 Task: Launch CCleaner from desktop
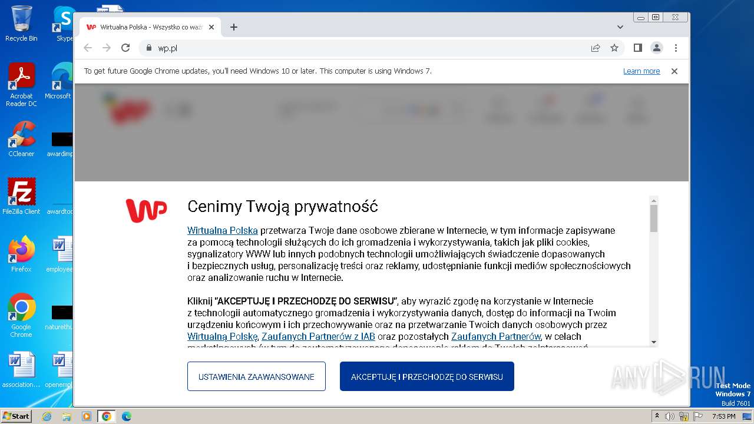click(21, 139)
